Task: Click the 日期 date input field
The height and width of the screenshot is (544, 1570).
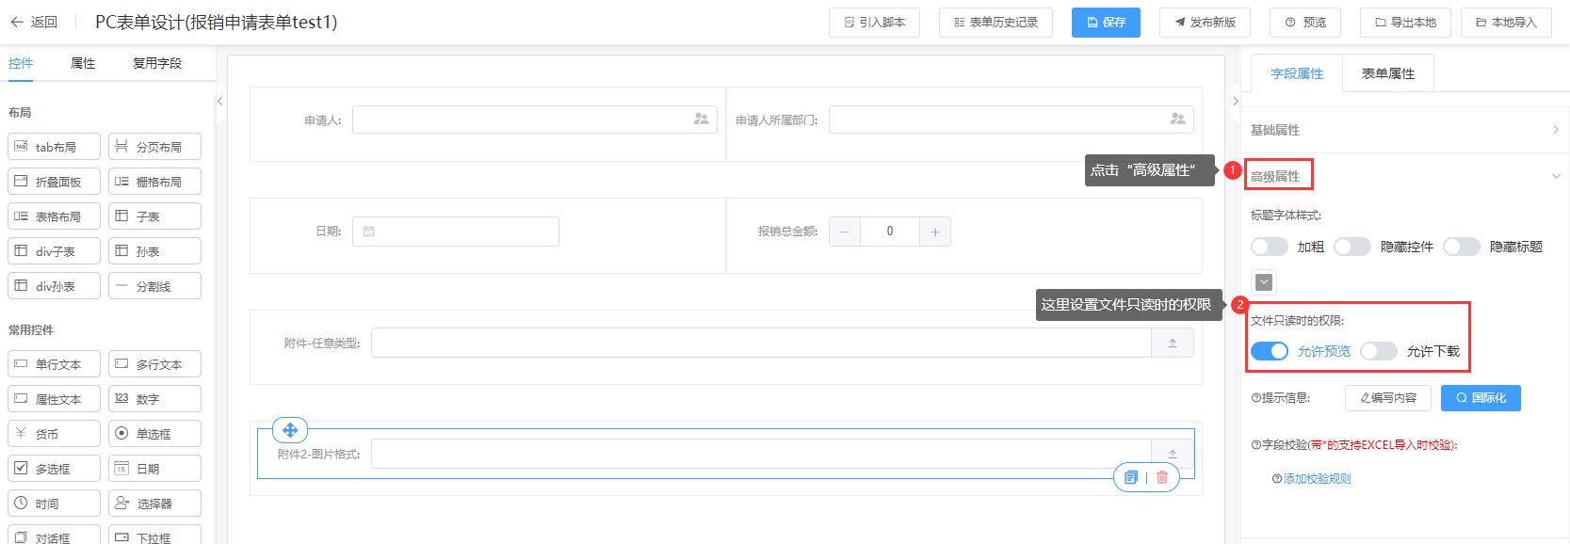Action: 456,232
